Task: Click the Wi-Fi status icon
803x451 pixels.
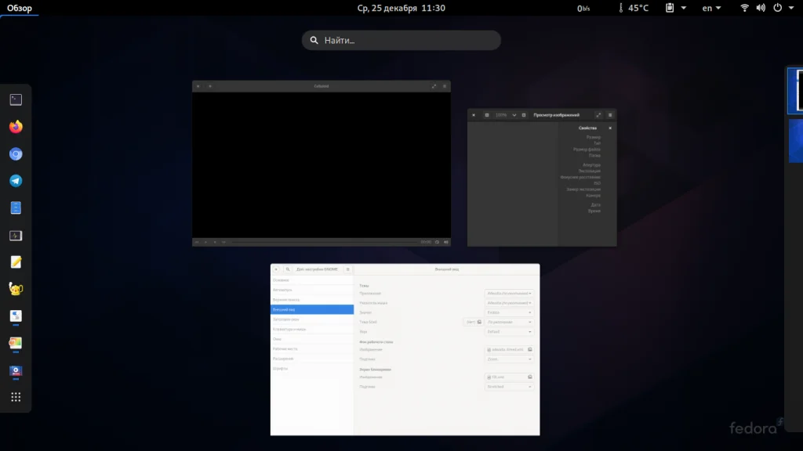Action: (x=744, y=8)
